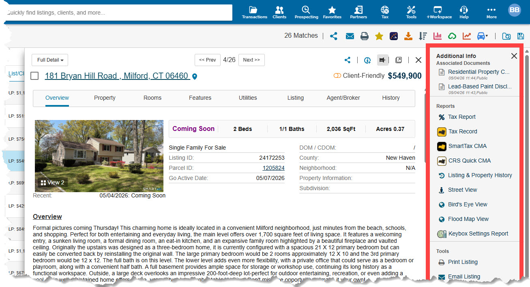Image resolution: width=530 pixels, height=287 pixels.
Task: Go to the next listing
Action: pos(251,60)
